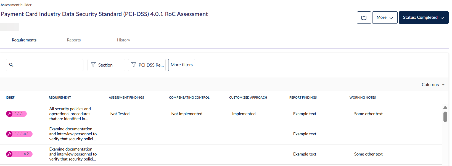Image resolution: width=452 pixels, height=166 pixels.
Task: Click the book icon button
Action: click(364, 18)
